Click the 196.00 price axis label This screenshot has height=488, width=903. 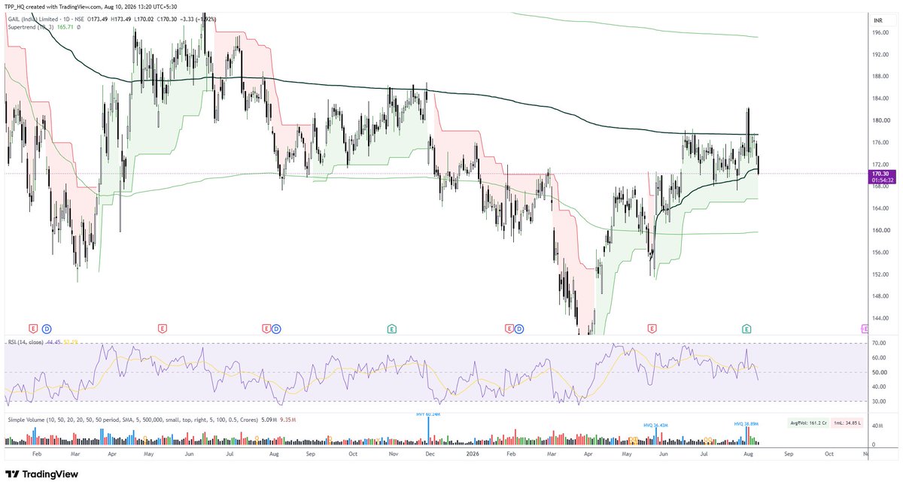pyautogui.click(x=881, y=32)
